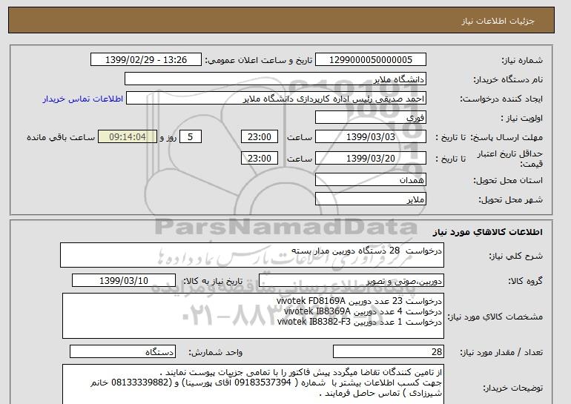Viewport: 571px width, 404px height.
Task: Click response deadline date 1399/03/03
Action: pyautogui.click(x=370, y=137)
